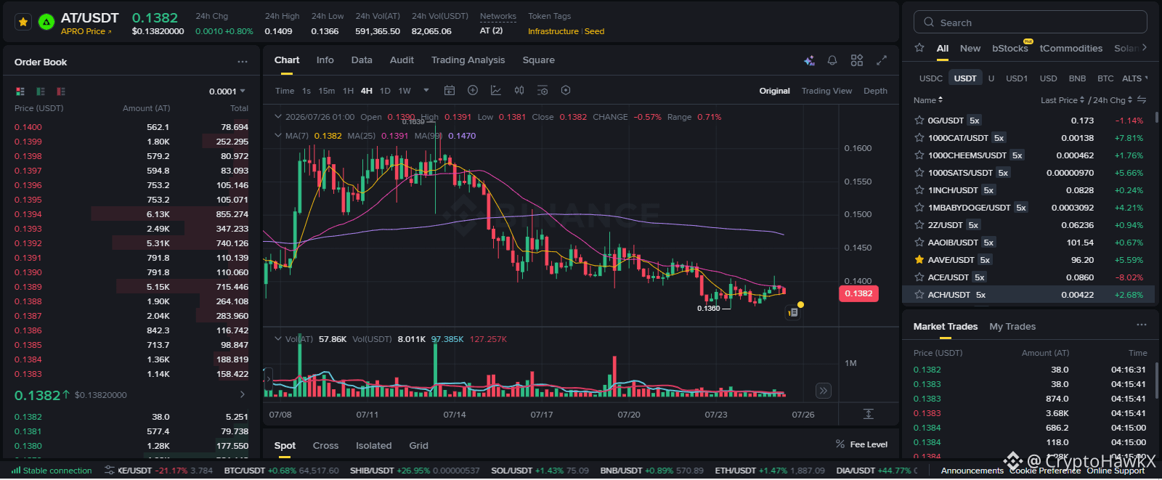This screenshot has height=480, width=1162.
Task: Click the hexagon chart settings icon
Action: click(x=566, y=91)
